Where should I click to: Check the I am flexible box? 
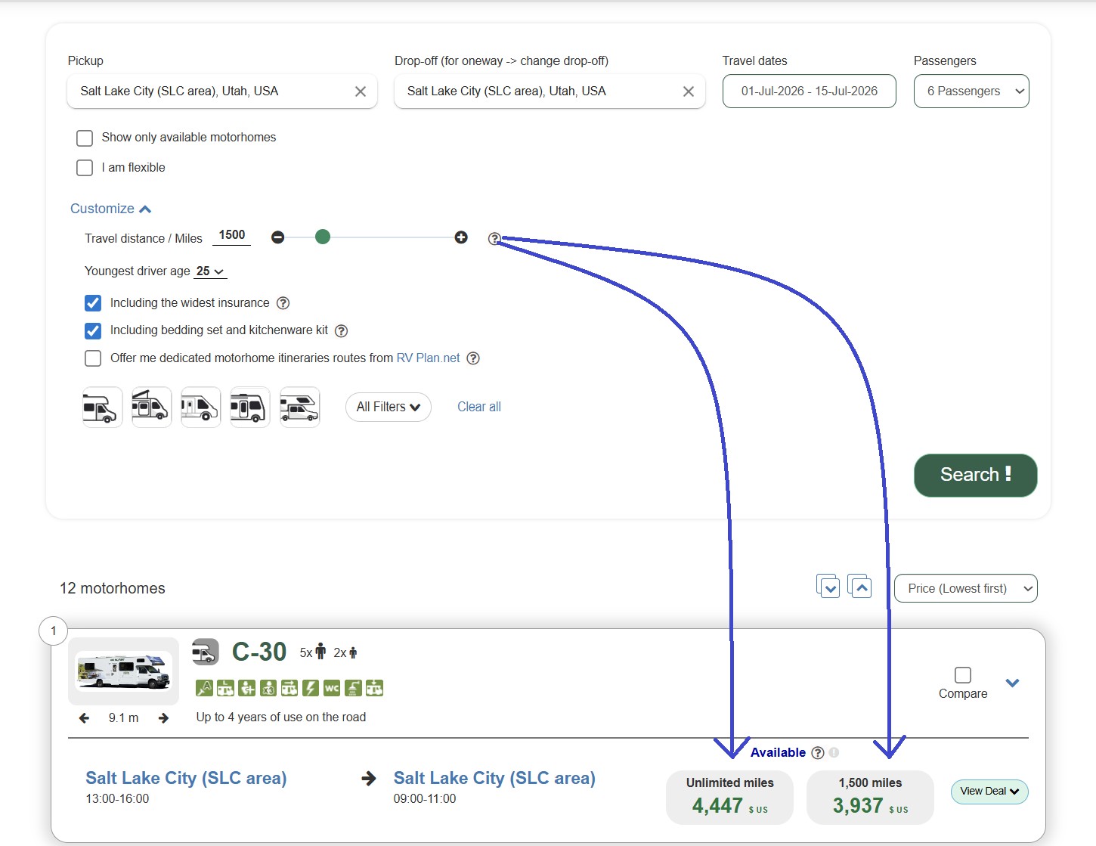(x=85, y=168)
